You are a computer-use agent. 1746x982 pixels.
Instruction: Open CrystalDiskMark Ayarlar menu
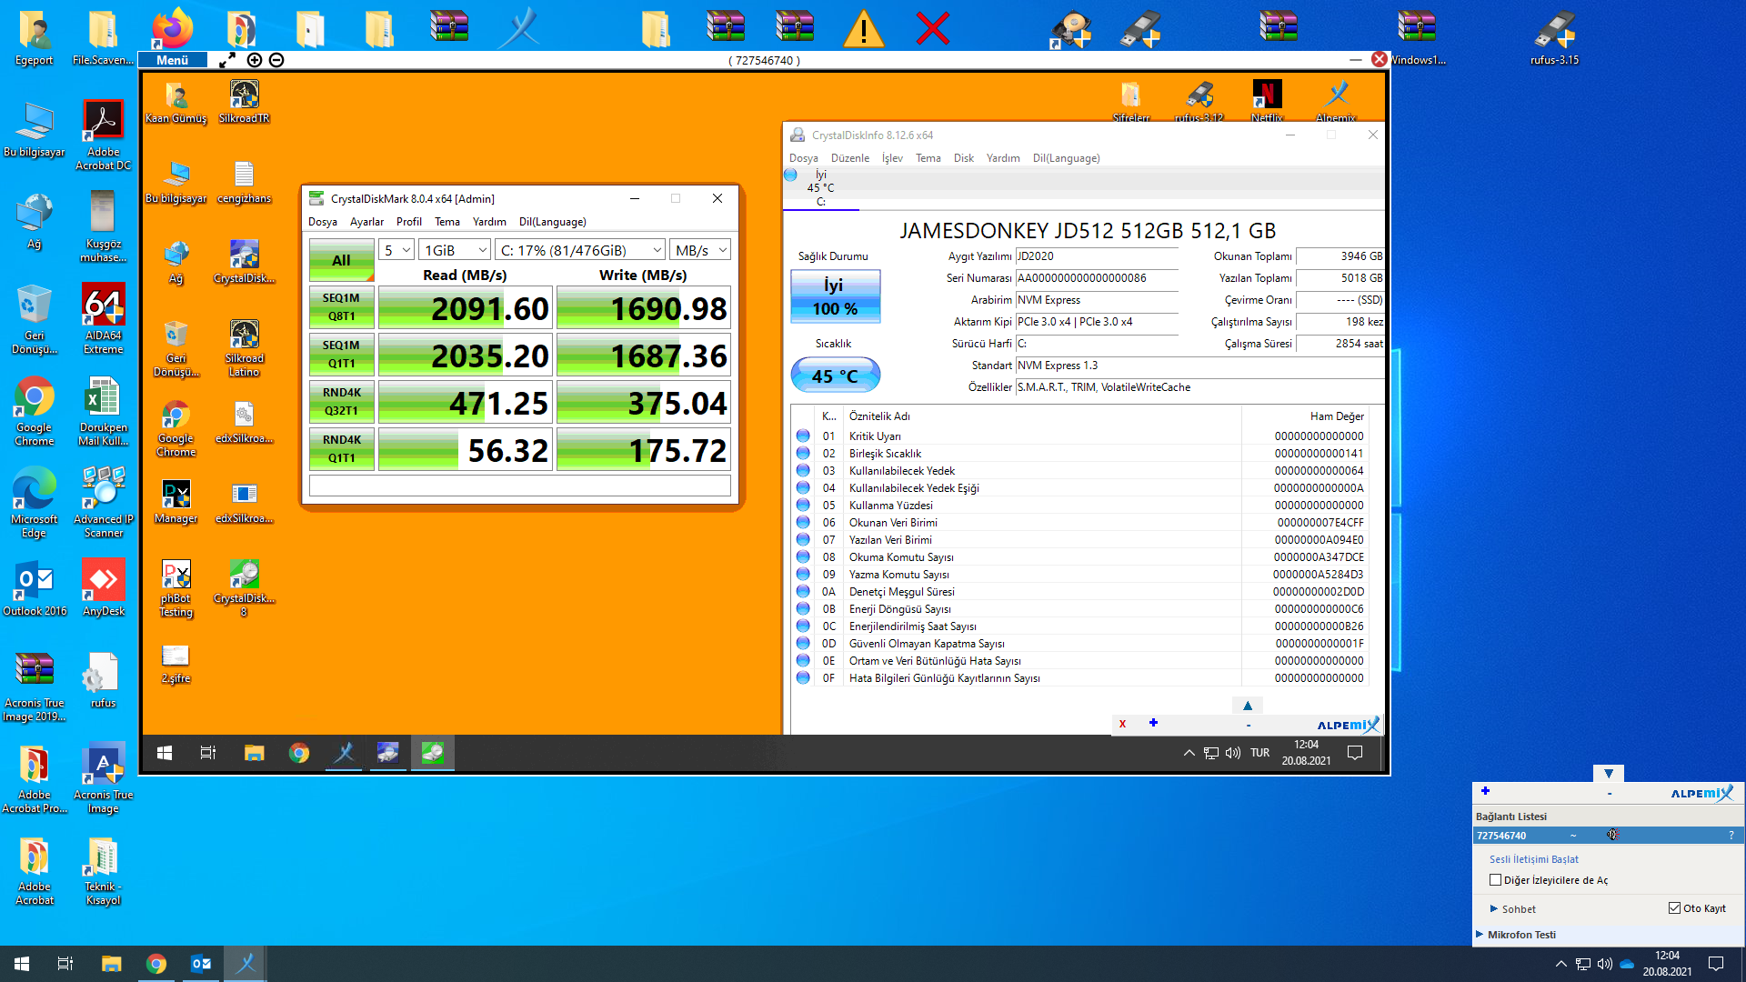(x=366, y=222)
